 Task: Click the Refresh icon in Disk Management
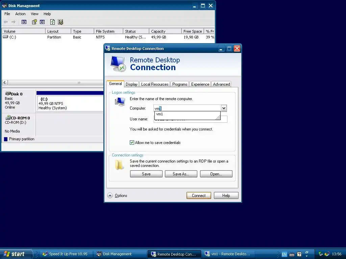pos(52,22)
